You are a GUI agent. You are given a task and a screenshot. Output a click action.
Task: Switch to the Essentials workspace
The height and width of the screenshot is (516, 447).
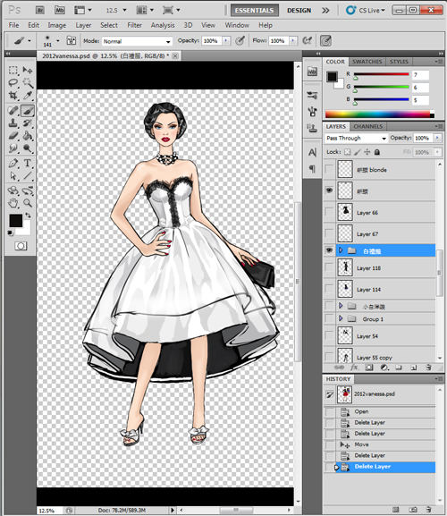tap(254, 10)
